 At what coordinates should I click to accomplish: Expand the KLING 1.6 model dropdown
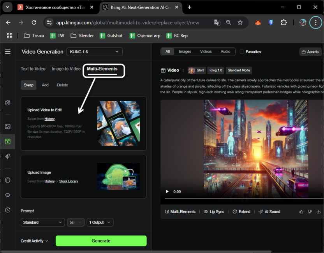[x=95, y=52]
